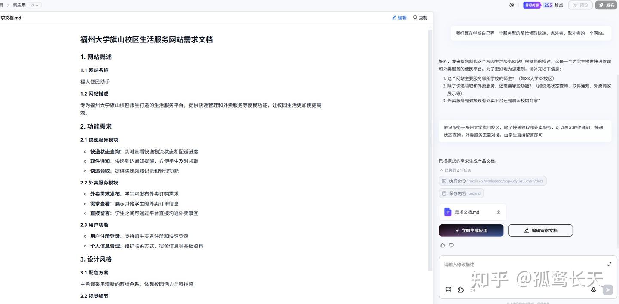Give a thumbs down to the assistant response
Viewport: 619px width, 304px height.
[450, 244]
